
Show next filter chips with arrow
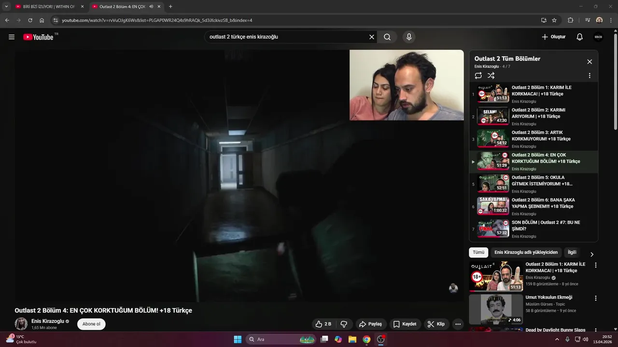pos(592,254)
